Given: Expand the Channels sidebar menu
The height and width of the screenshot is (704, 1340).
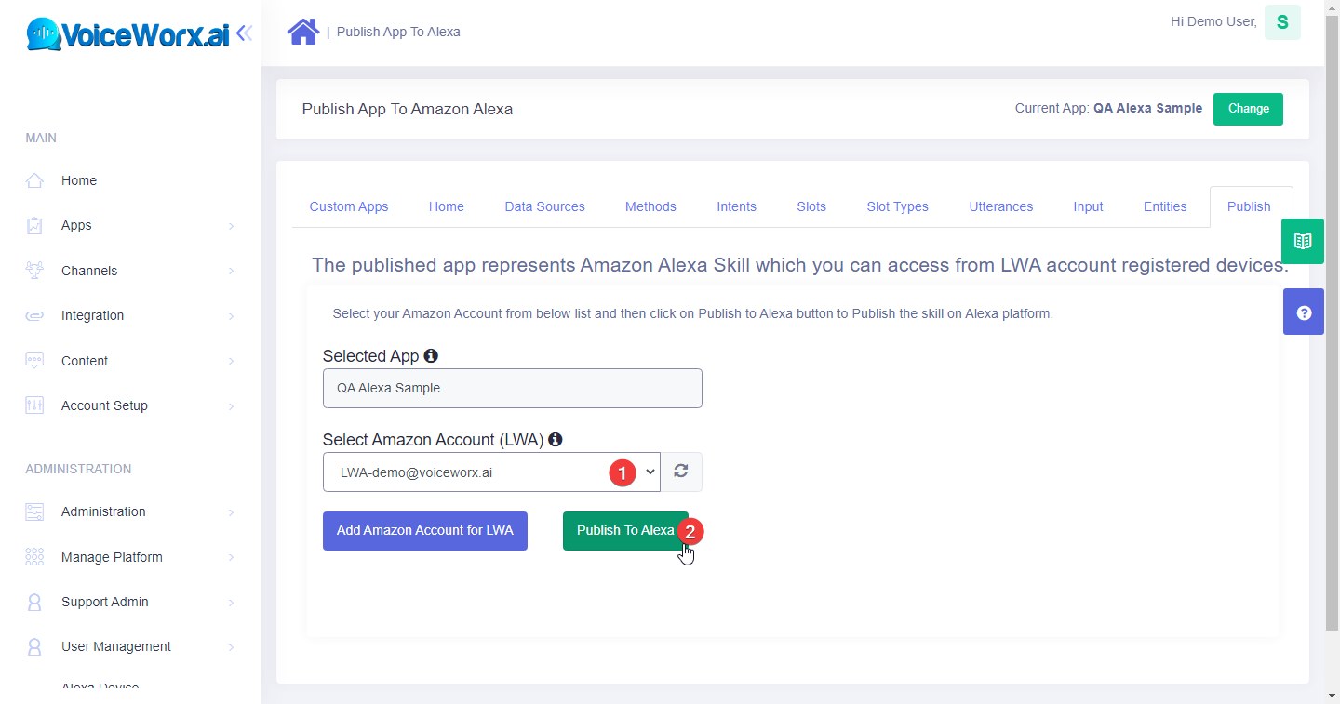Looking at the screenshot, I should click(232, 272).
